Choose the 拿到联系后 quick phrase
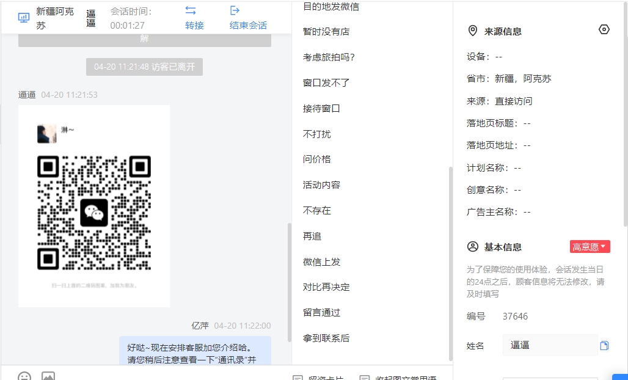This screenshot has width=628, height=380. pyautogui.click(x=326, y=338)
